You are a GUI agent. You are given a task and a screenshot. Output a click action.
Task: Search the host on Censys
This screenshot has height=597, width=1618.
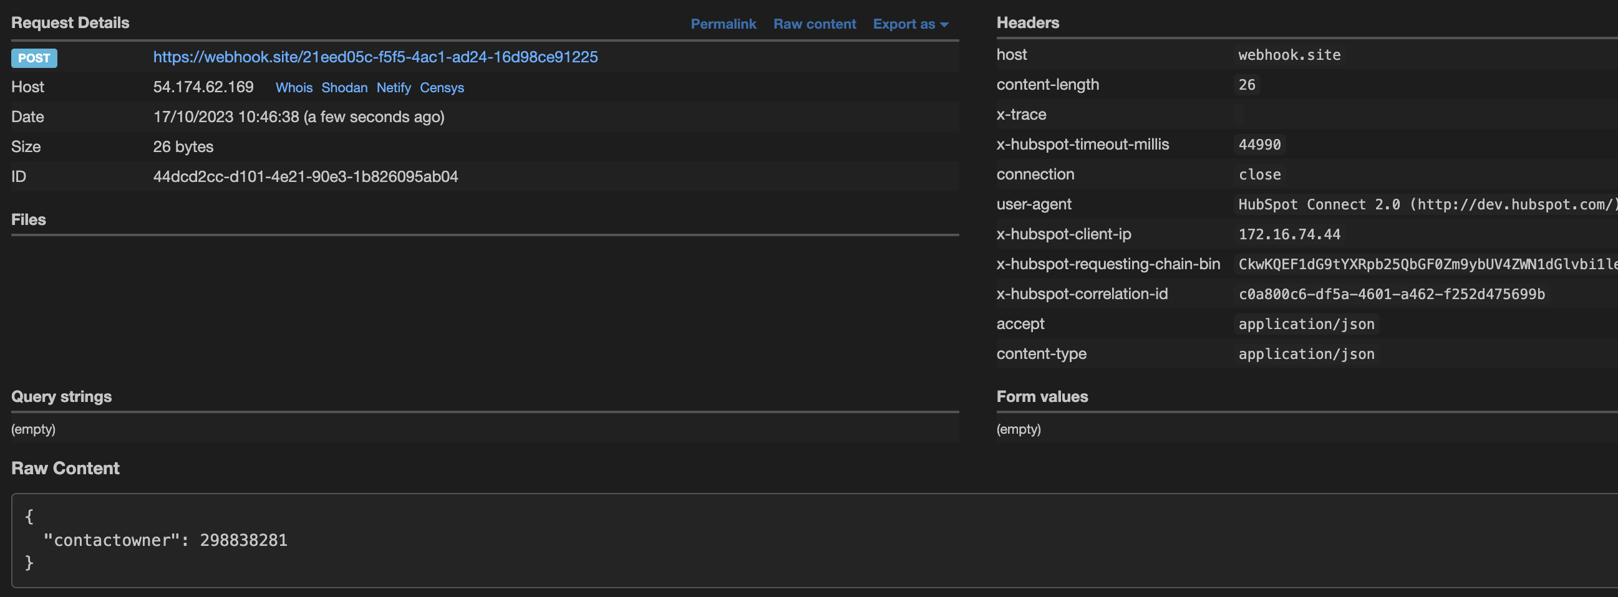(442, 88)
